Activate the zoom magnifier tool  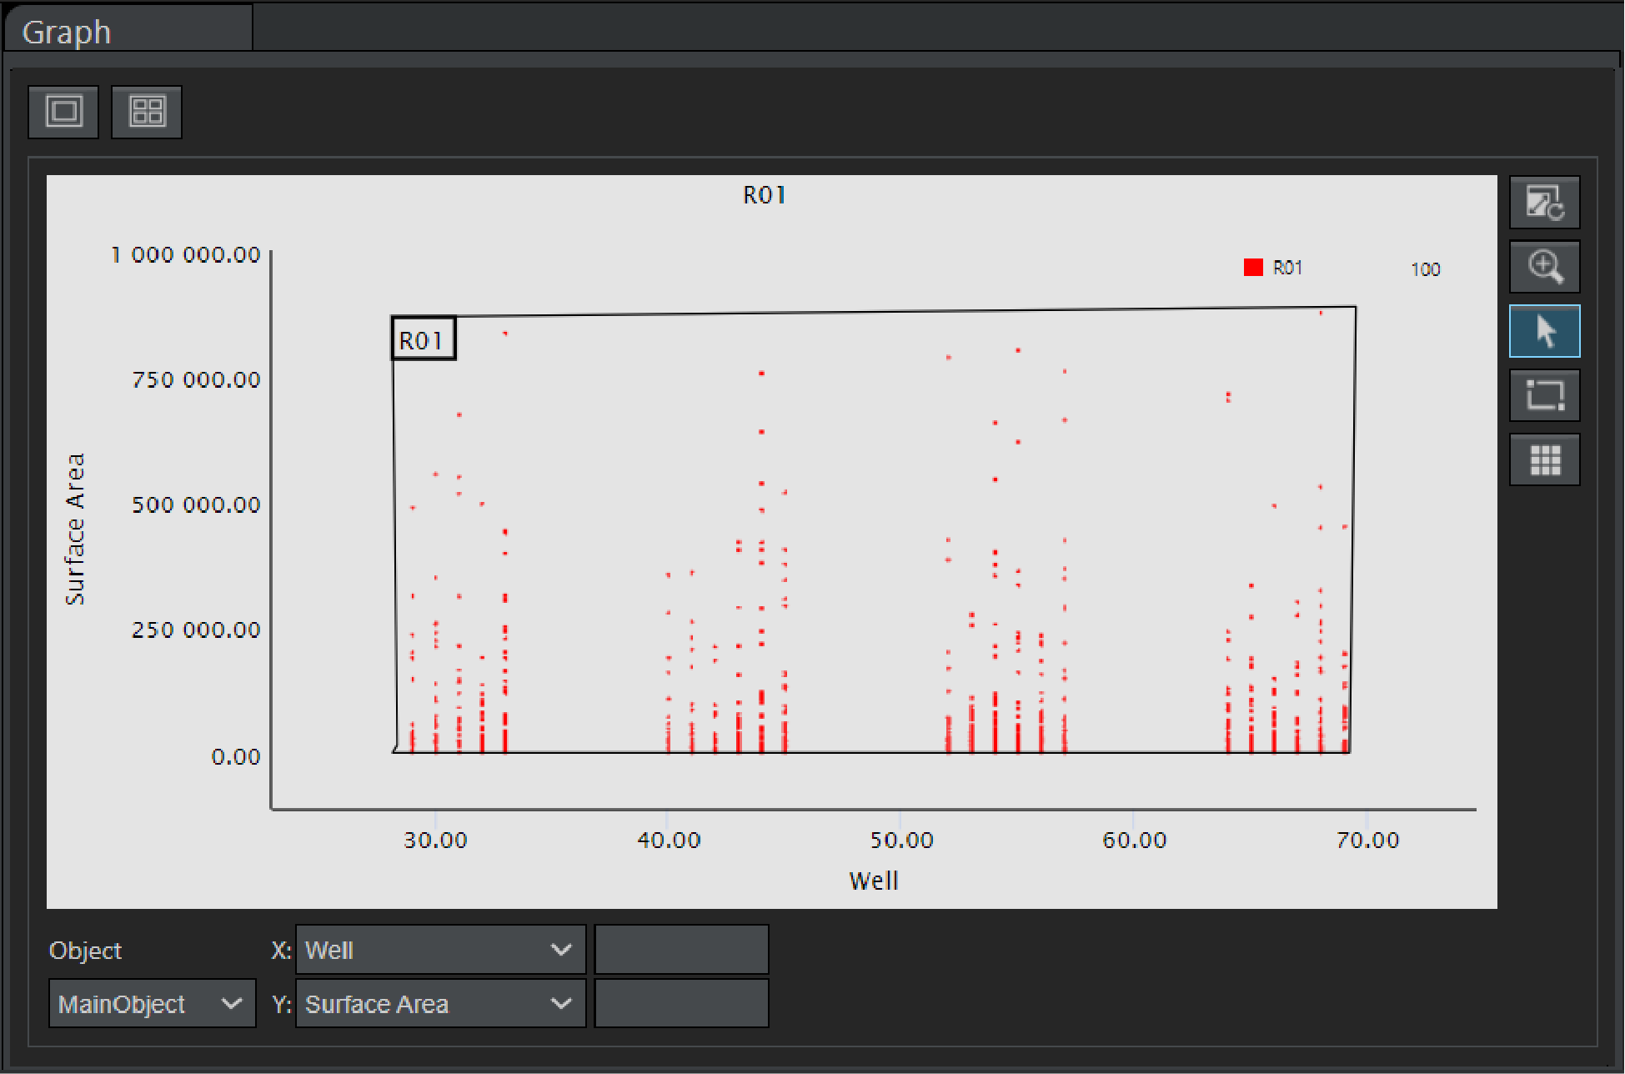pyautogui.click(x=1544, y=267)
